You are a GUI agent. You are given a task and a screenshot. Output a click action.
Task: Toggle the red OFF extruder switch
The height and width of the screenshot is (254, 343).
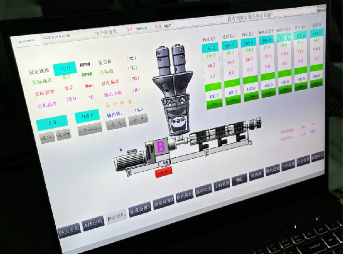[x=163, y=173]
